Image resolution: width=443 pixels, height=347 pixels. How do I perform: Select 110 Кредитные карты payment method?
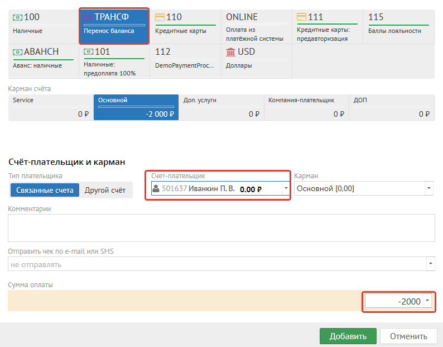pos(185,27)
